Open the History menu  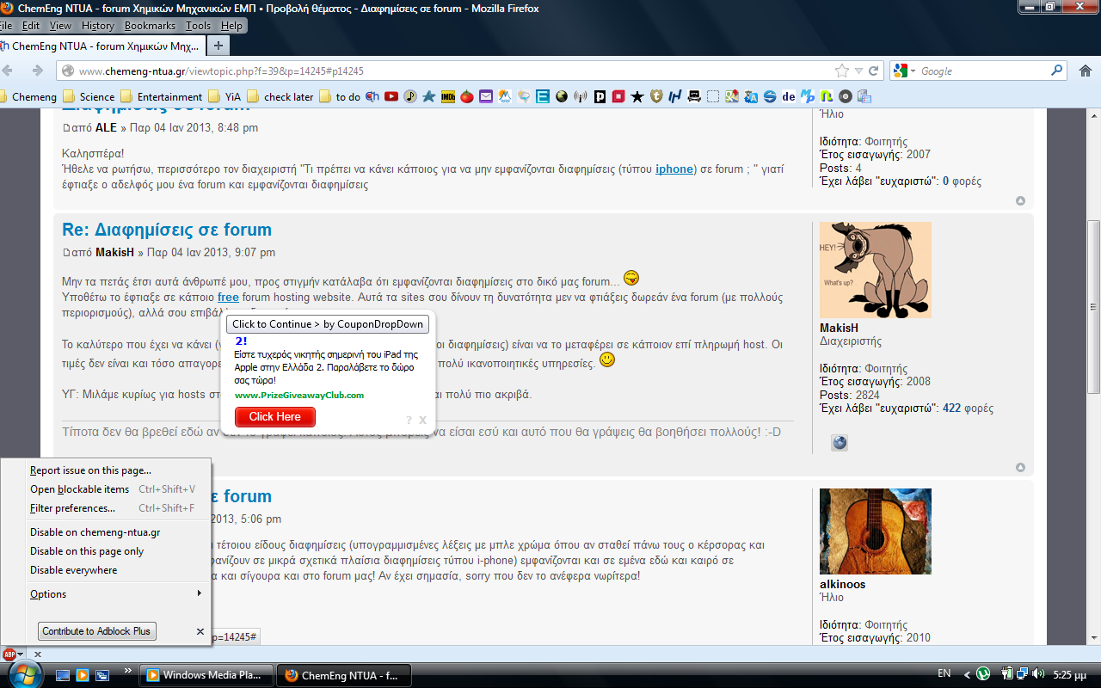(98, 26)
